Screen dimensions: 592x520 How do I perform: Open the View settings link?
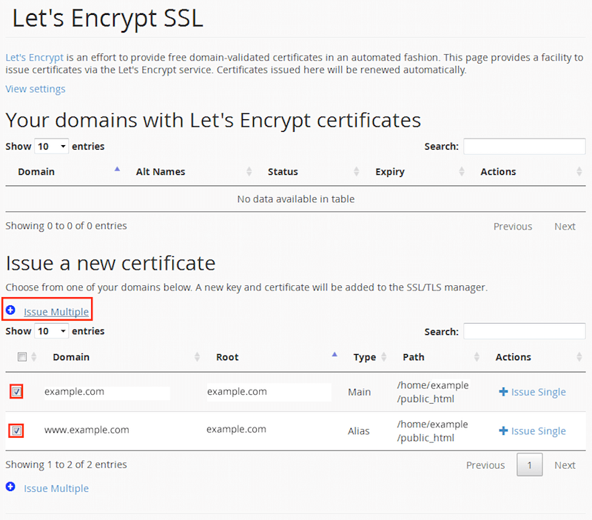[36, 89]
